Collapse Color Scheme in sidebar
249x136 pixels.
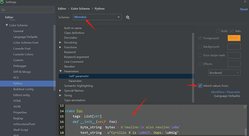tap(7, 25)
